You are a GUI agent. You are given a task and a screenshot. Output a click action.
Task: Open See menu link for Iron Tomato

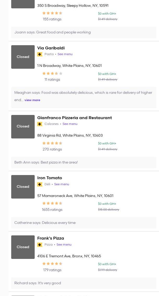point(62,184)
